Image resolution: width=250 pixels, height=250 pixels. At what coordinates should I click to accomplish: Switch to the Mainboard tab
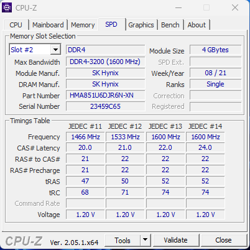pyautogui.click(x=48, y=25)
